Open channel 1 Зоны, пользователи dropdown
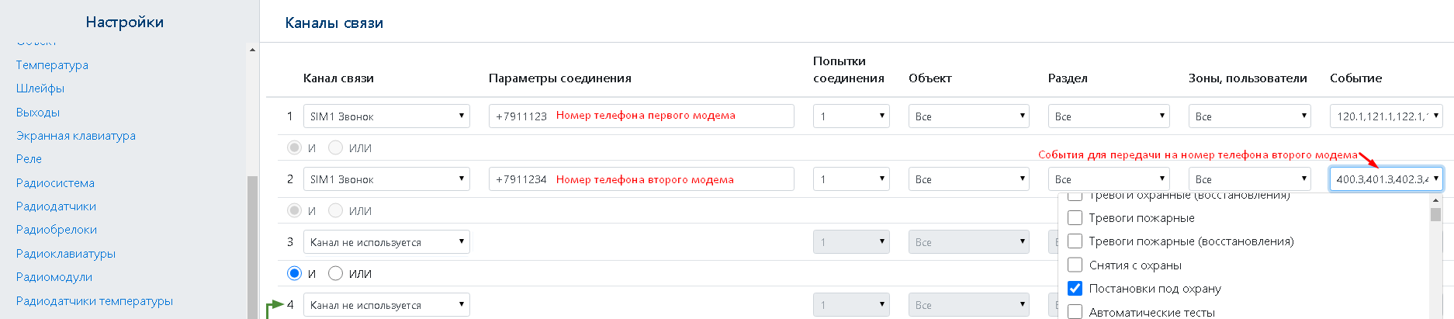This screenshot has width=1454, height=319. 1250,116
